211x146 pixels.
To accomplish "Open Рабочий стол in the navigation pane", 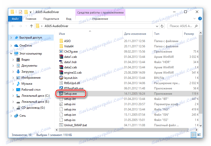I will pos(31,90).
